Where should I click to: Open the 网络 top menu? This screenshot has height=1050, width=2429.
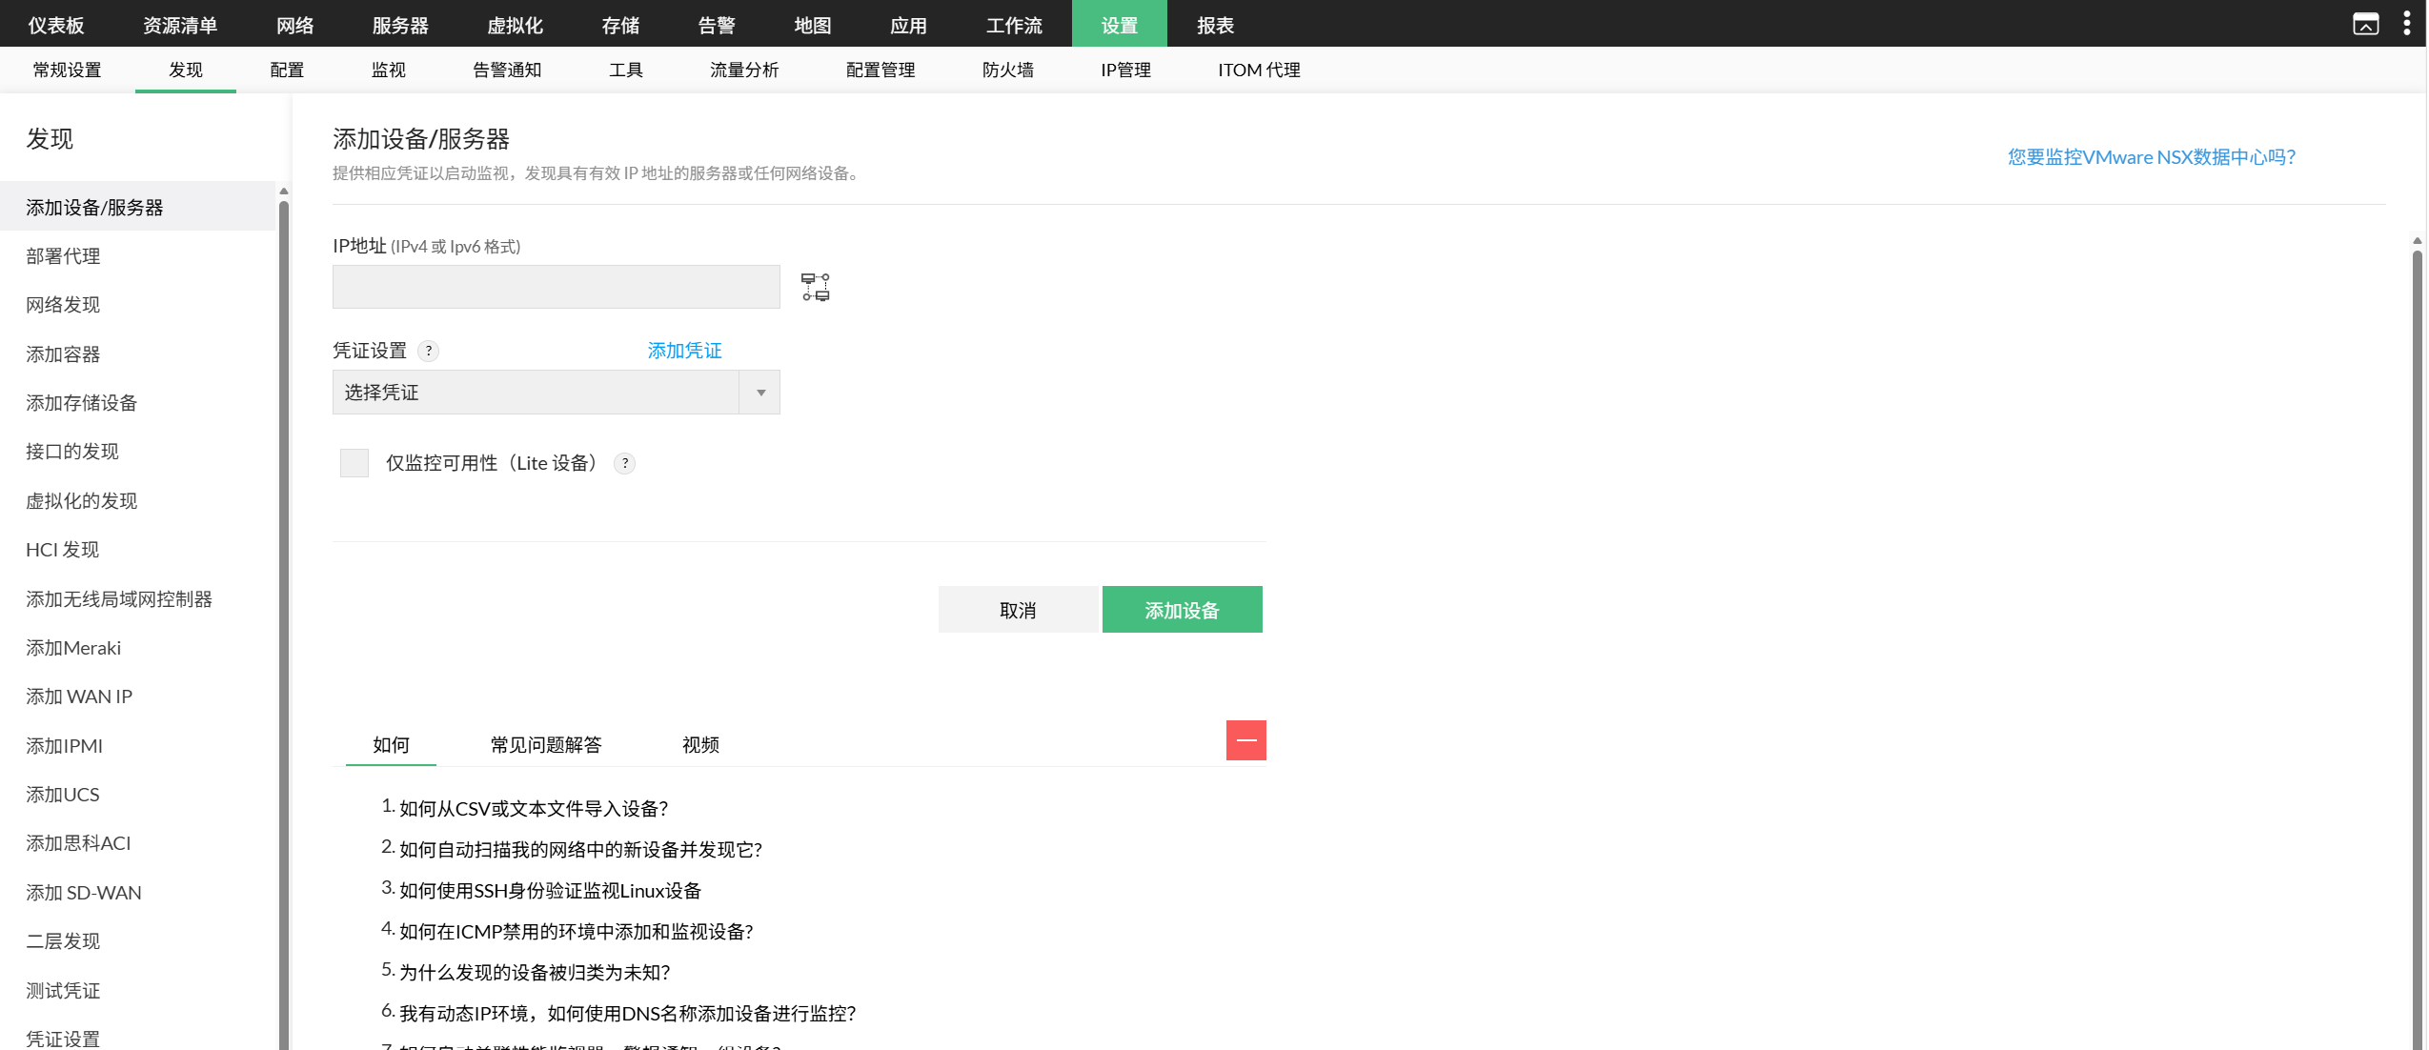[x=295, y=25]
